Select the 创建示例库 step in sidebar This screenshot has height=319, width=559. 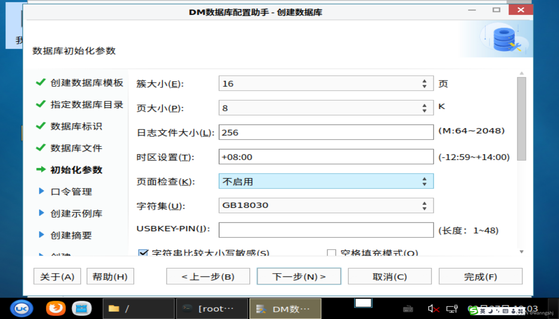click(x=76, y=213)
